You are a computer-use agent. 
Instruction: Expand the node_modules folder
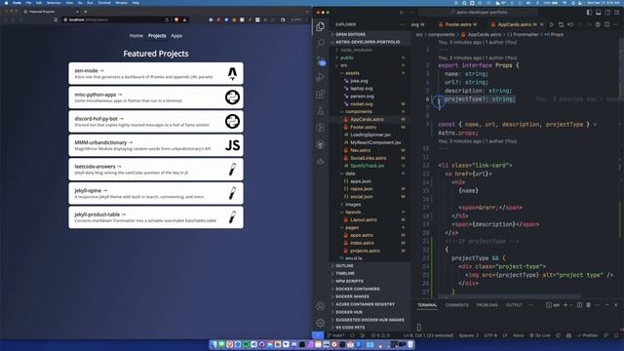370,50
